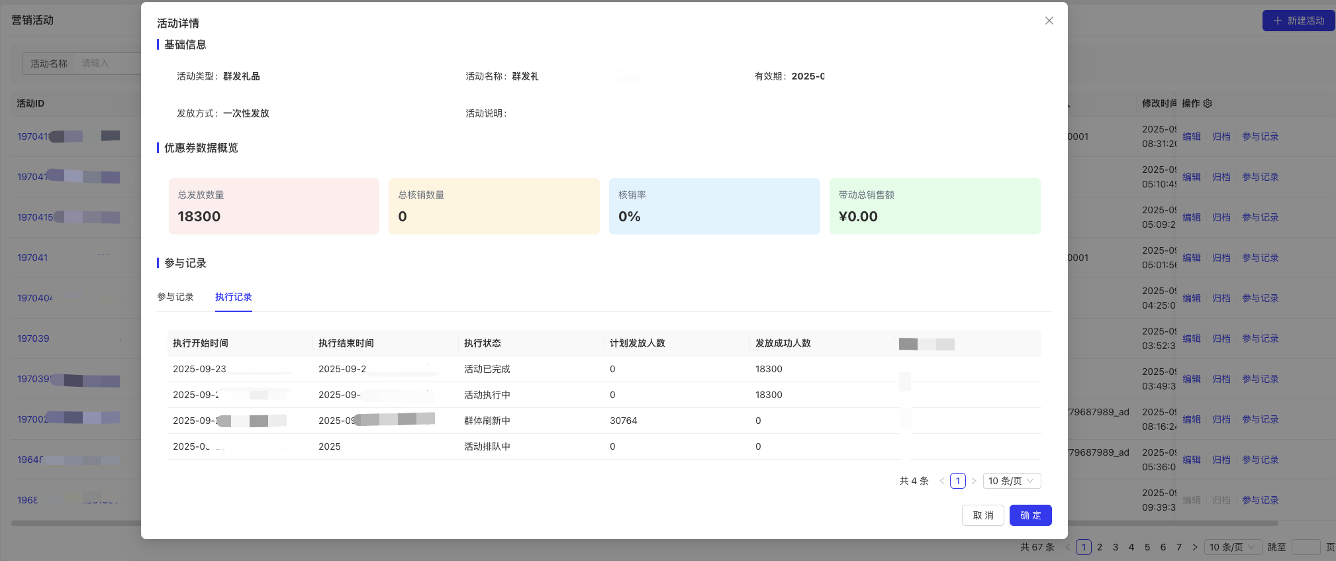Jump to page 4 of the activity list
Image resolution: width=1336 pixels, height=561 pixels.
tap(1131, 547)
